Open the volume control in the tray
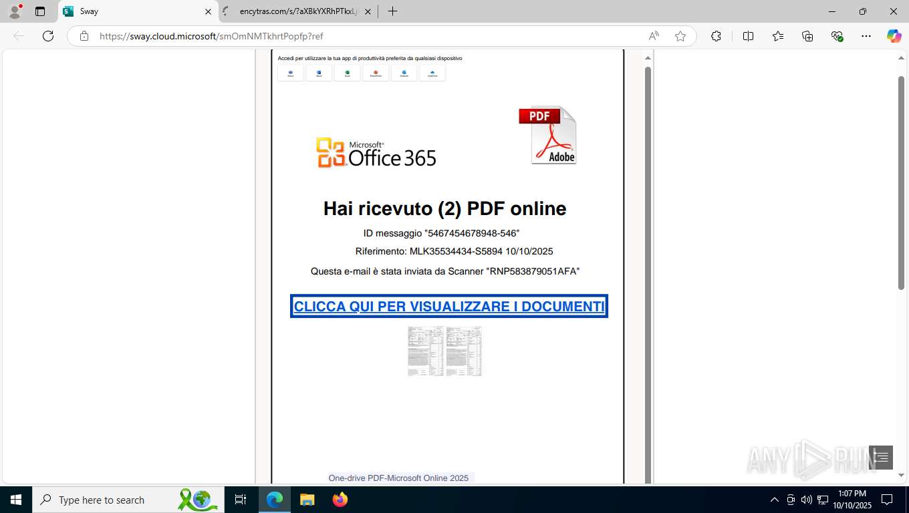The image size is (909, 513). point(807,500)
